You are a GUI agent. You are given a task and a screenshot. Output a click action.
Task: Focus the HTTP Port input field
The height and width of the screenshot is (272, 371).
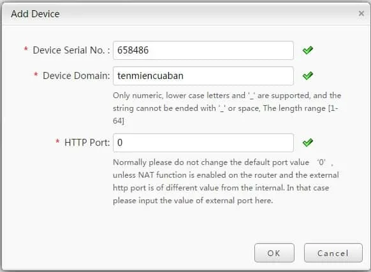[203, 143]
